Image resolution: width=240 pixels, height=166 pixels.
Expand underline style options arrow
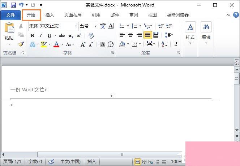[x=55, y=36]
